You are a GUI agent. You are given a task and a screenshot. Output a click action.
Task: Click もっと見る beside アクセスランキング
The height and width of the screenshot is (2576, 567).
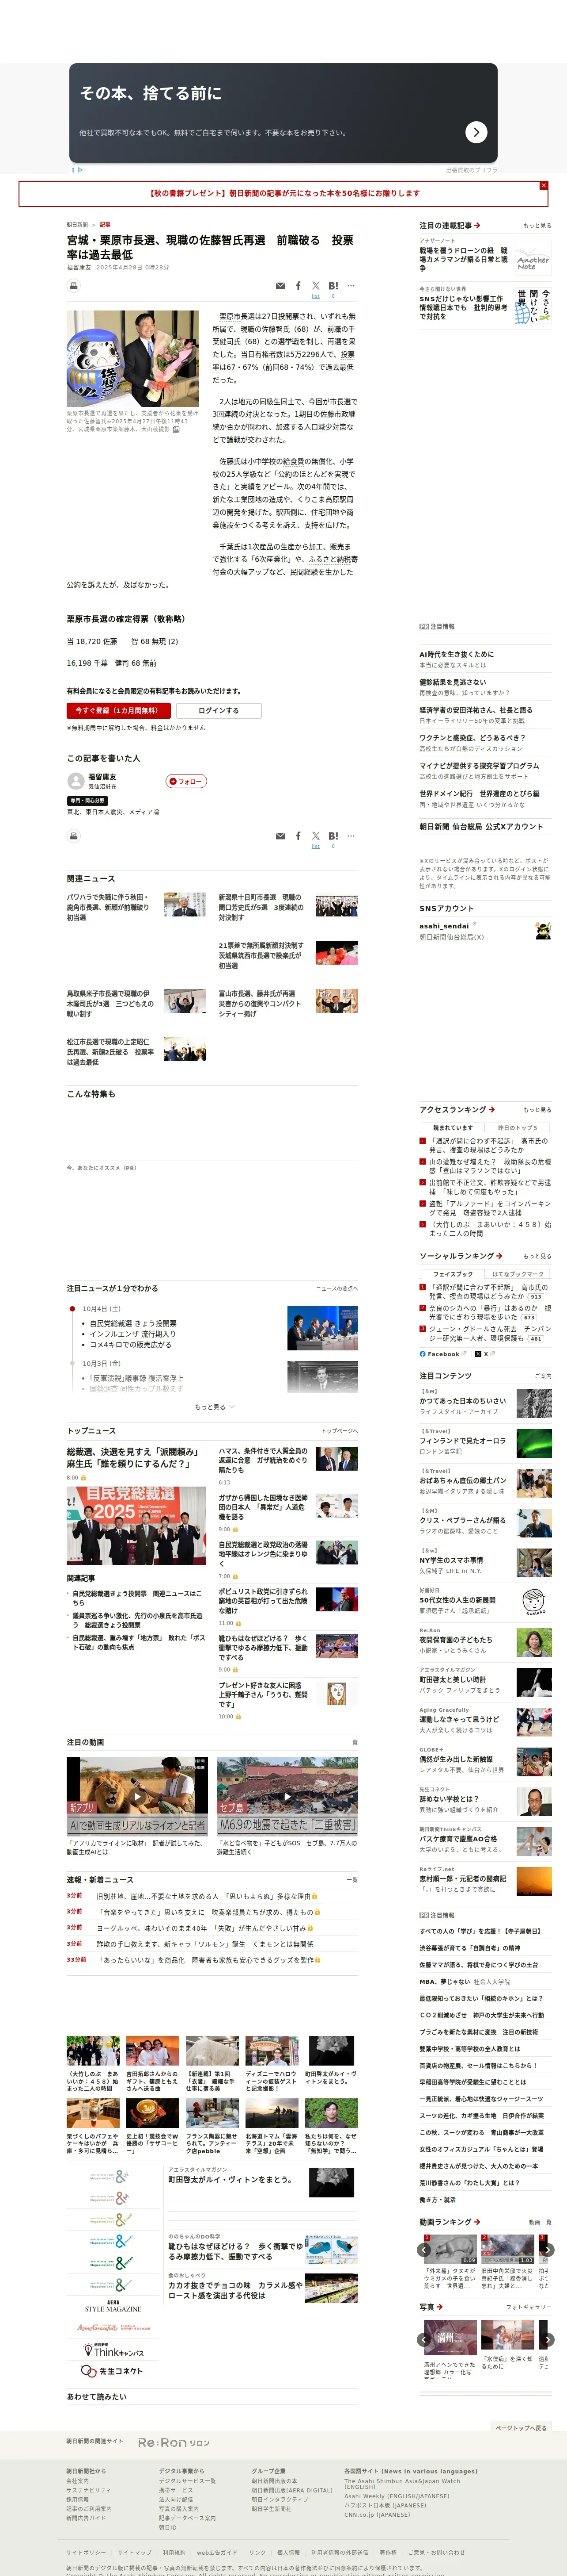pyautogui.click(x=537, y=1110)
